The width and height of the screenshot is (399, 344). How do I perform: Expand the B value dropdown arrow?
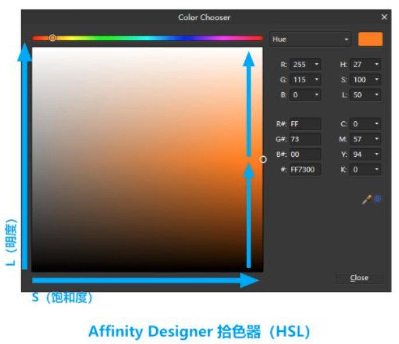316,94
